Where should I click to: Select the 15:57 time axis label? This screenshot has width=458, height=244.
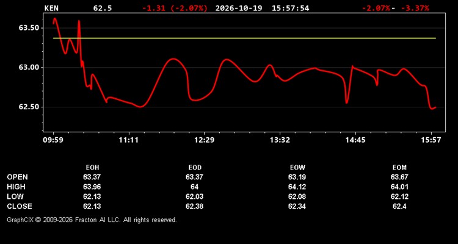431,140
